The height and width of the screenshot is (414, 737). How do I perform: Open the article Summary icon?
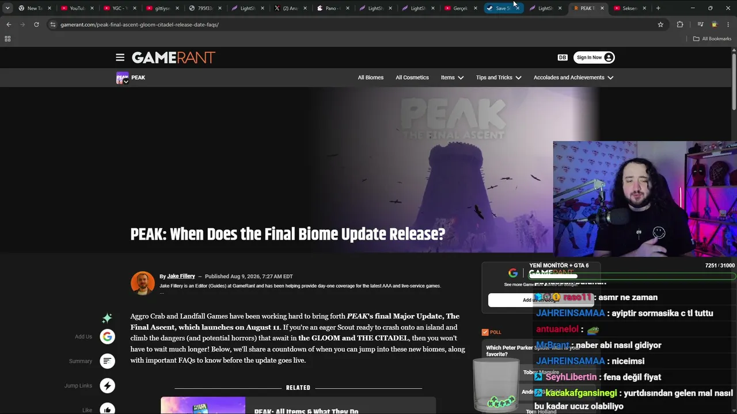pyautogui.click(x=107, y=361)
